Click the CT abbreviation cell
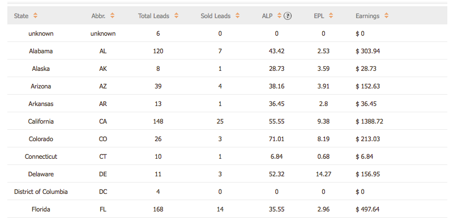Image resolution: width=453 pixels, height=220 pixels. (103, 156)
